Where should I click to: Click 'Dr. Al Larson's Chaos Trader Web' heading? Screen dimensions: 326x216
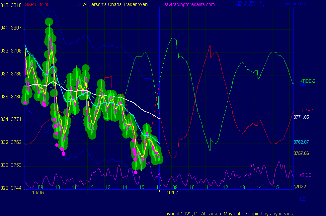[112, 4]
